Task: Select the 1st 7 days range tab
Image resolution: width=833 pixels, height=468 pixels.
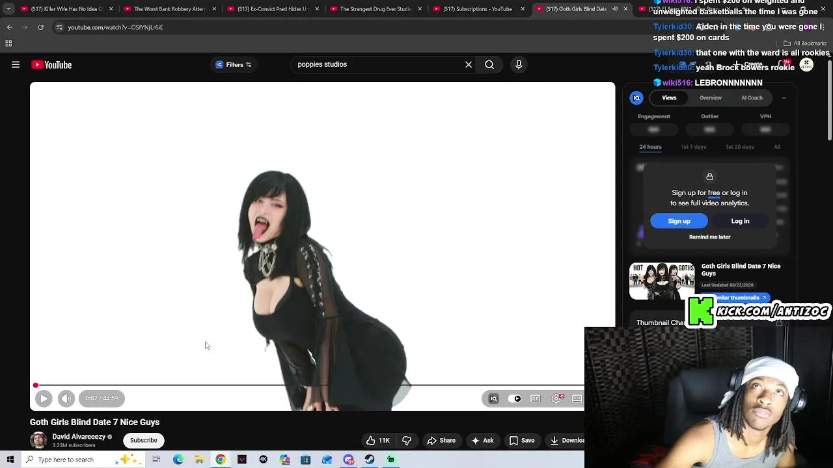Action: click(693, 147)
